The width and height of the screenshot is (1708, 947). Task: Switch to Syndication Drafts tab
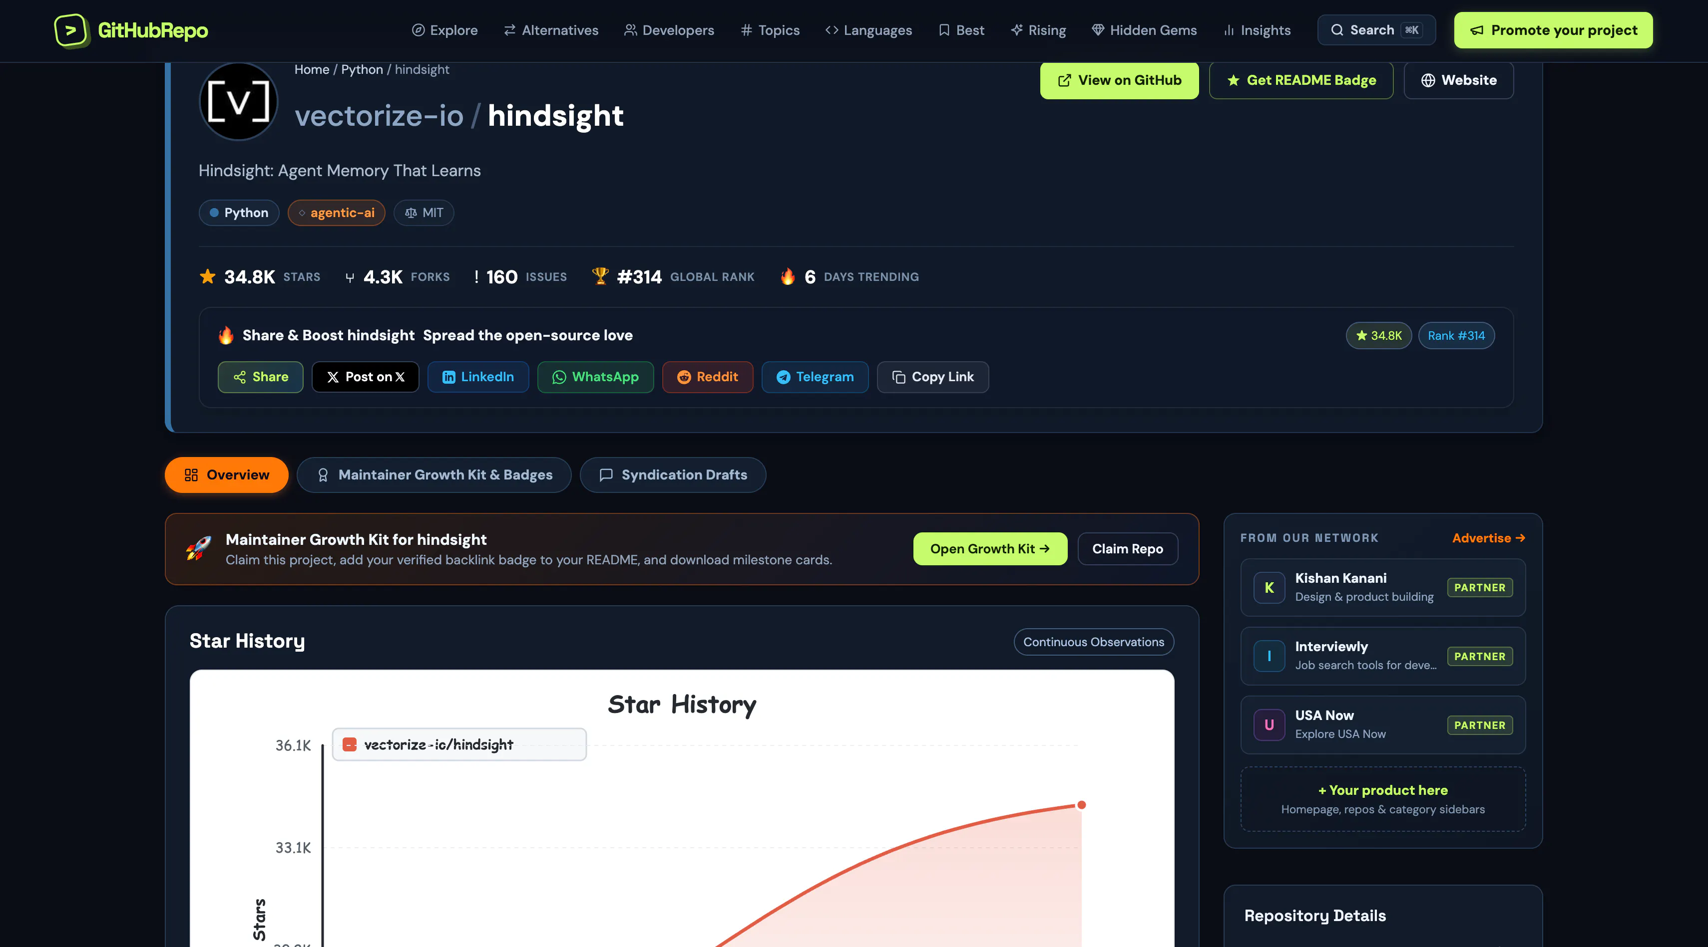coord(673,475)
